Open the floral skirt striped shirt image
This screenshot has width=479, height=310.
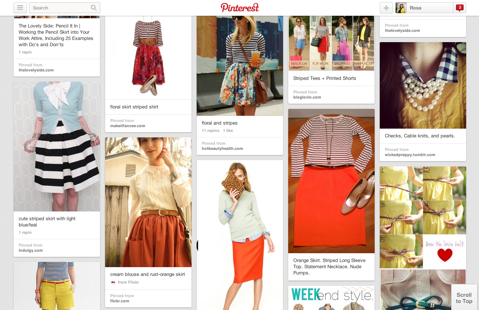[148, 57]
